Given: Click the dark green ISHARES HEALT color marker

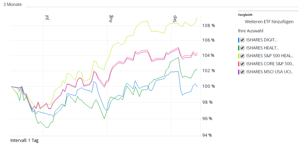Looking at the screenshot, I should (239, 48).
